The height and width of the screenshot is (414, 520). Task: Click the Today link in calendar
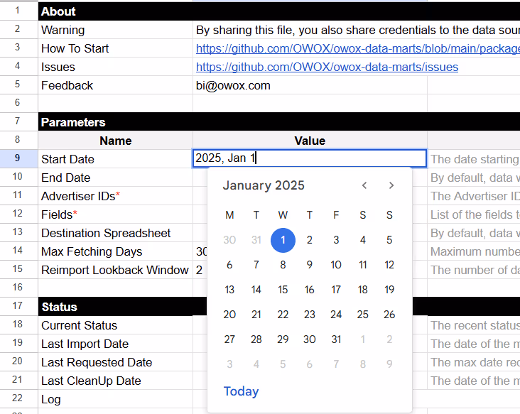(241, 391)
